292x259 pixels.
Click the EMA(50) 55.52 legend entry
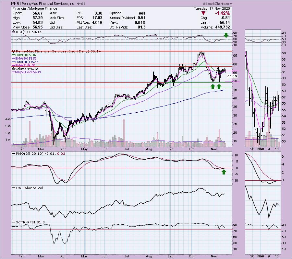click(24, 59)
